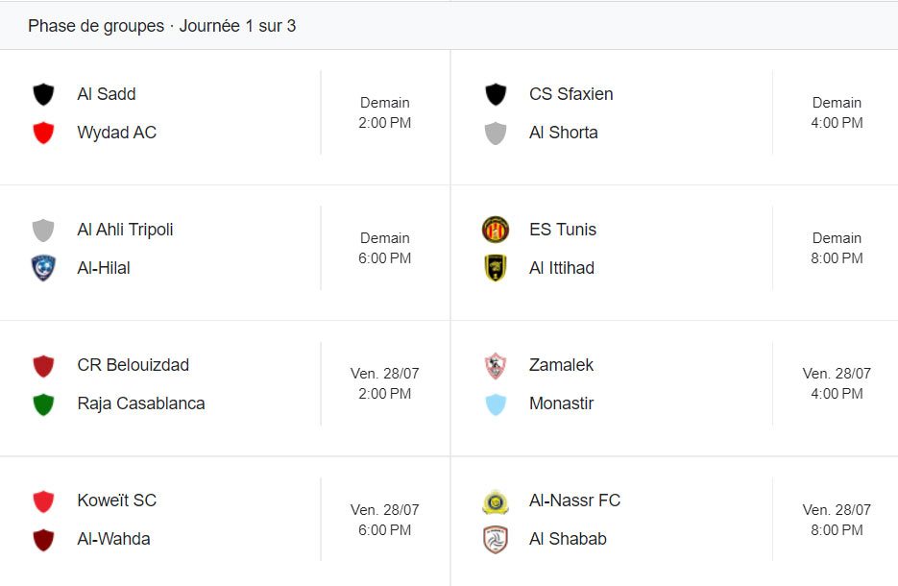
Task: Click the dark red Al-Wahda shield
Action: pyautogui.click(x=43, y=539)
